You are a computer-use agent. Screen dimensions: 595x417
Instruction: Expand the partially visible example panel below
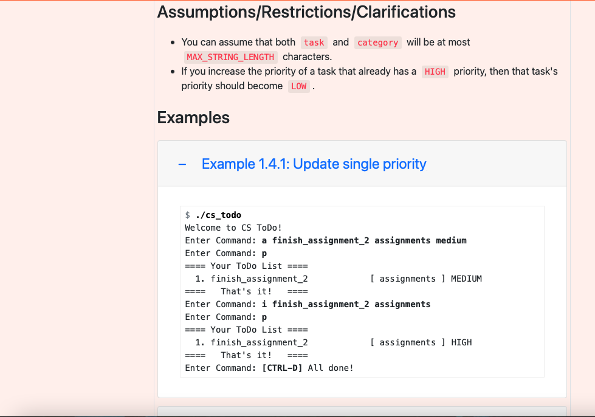362,412
